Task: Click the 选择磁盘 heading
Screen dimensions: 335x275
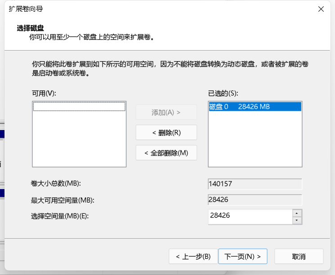Action: click(x=30, y=28)
